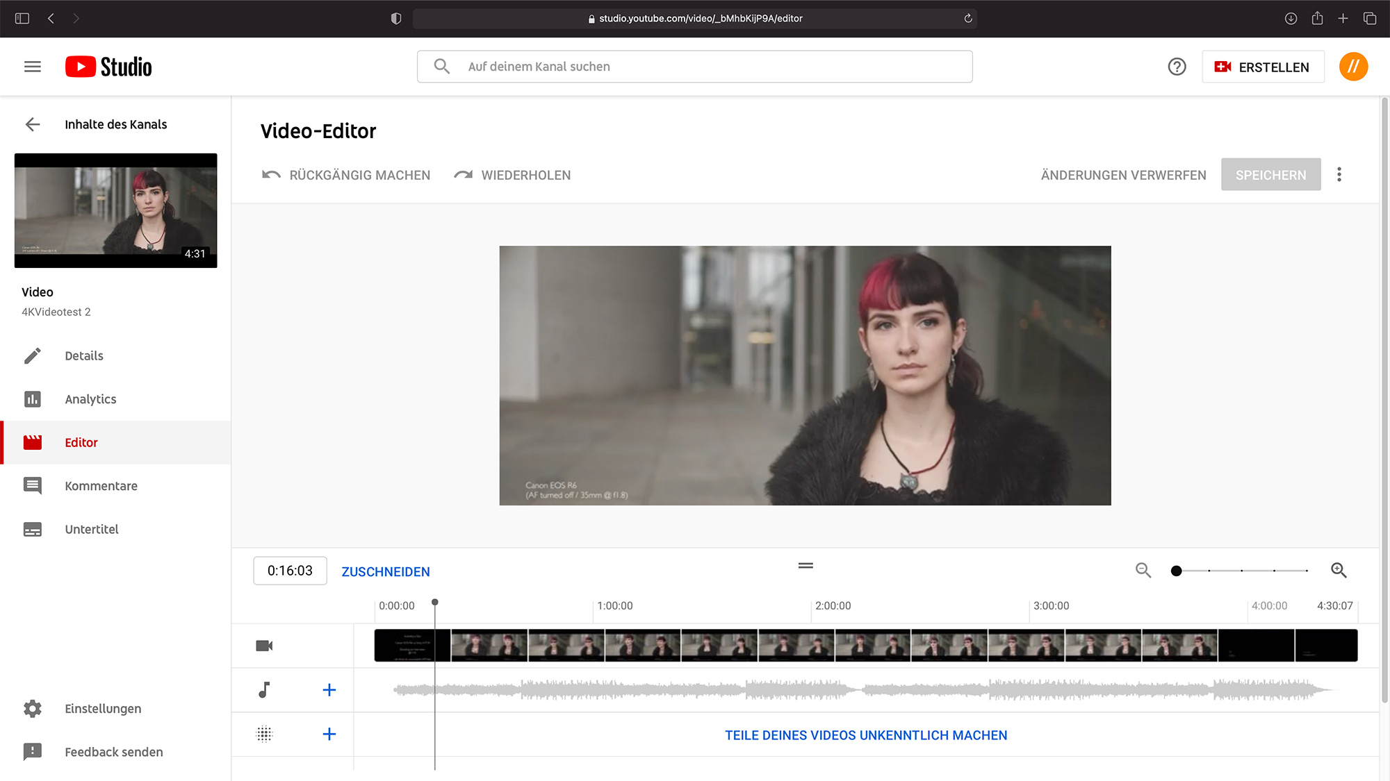Viewport: 1390px width, 781px height.
Task: Click Änderungen verwerfen
Action: click(x=1123, y=175)
